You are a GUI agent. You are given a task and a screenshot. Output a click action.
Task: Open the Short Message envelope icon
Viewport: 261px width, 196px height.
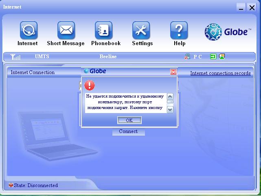pos(66,30)
